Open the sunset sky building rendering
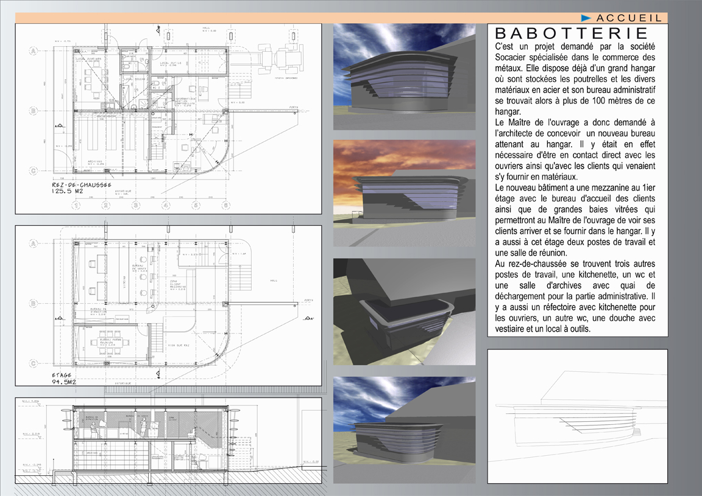 (404, 193)
